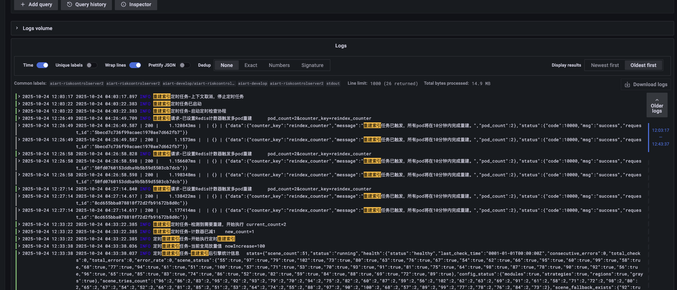Select None dedup option
This screenshot has height=290, width=677.
coord(227,65)
